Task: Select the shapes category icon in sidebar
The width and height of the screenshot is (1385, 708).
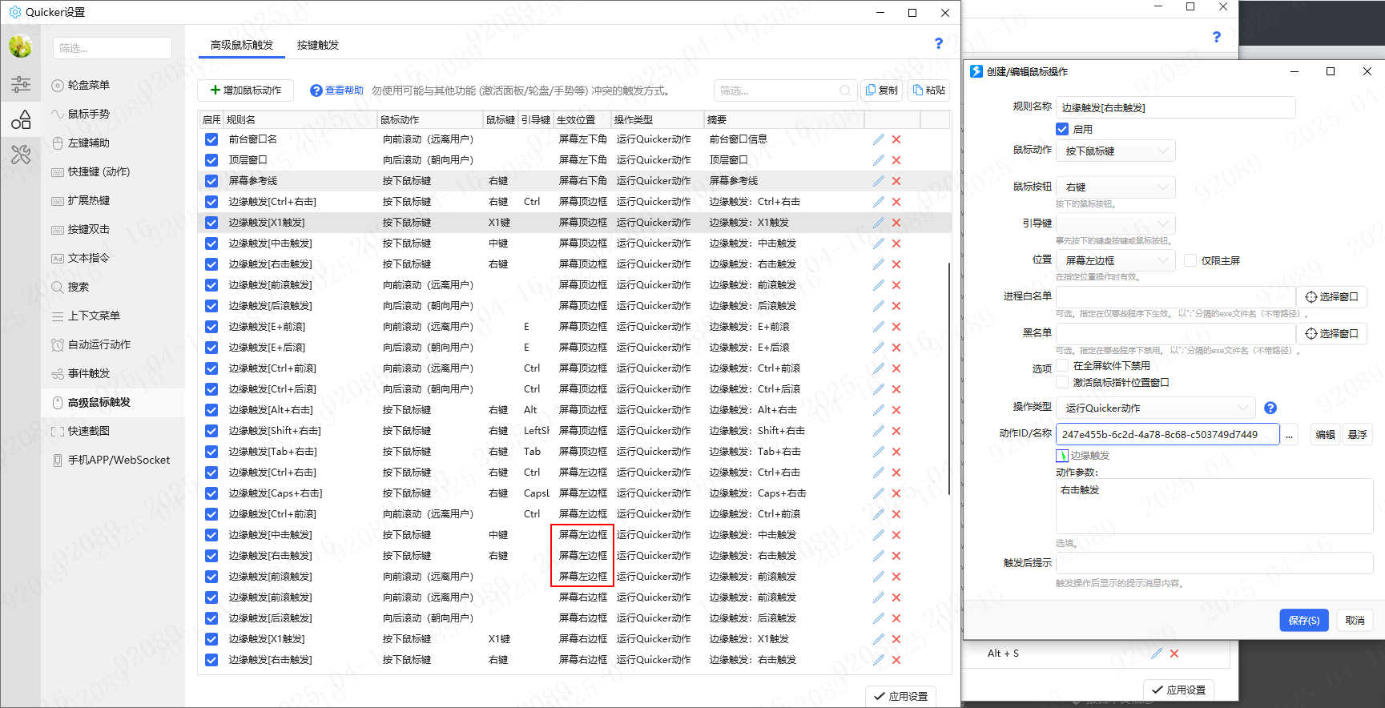Action: (21, 120)
